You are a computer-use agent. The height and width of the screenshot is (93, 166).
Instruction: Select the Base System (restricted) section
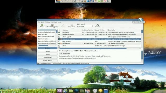(x=47, y=37)
